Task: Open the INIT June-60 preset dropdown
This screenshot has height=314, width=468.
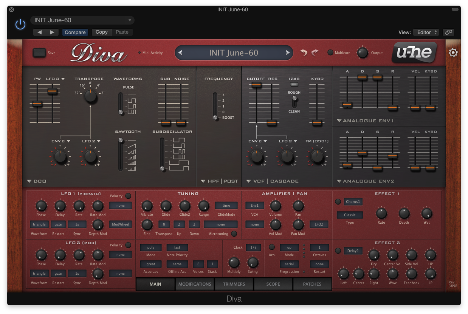Action: click(82, 20)
